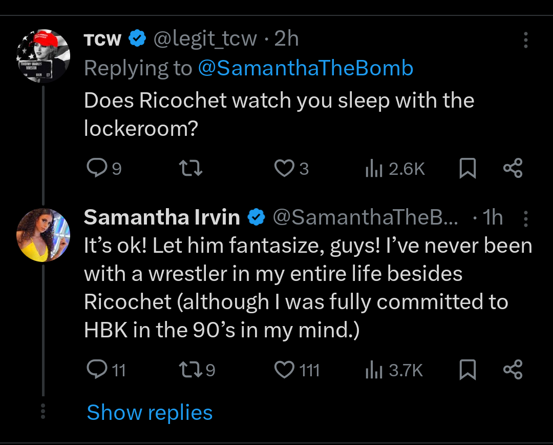Bookmark the TCW tweet

click(x=467, y=168)
